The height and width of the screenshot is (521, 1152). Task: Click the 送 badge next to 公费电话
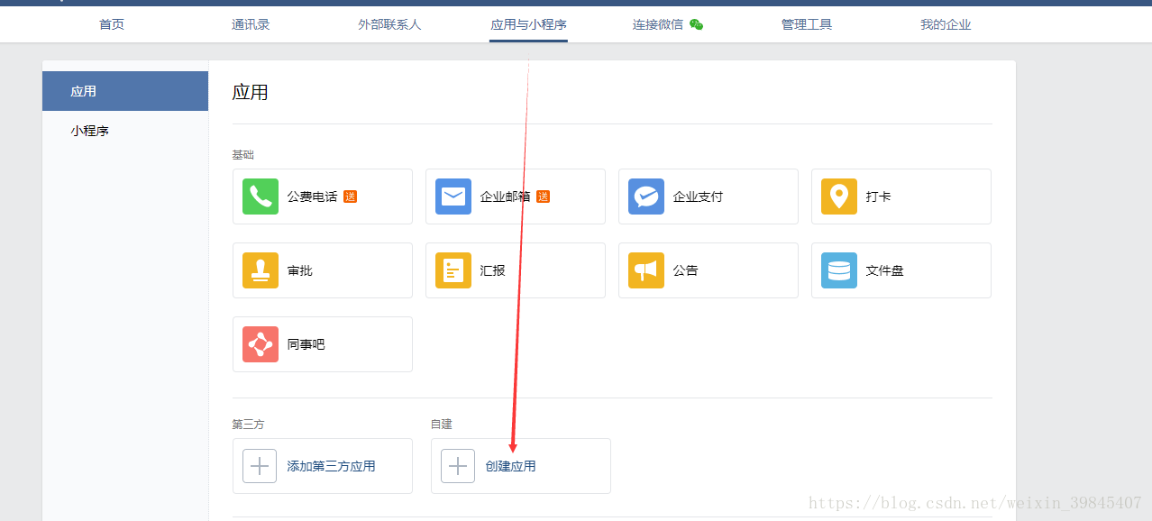(350, 197)
